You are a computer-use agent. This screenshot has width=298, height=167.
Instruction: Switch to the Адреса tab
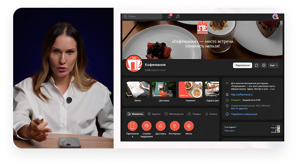coord(154,114)
